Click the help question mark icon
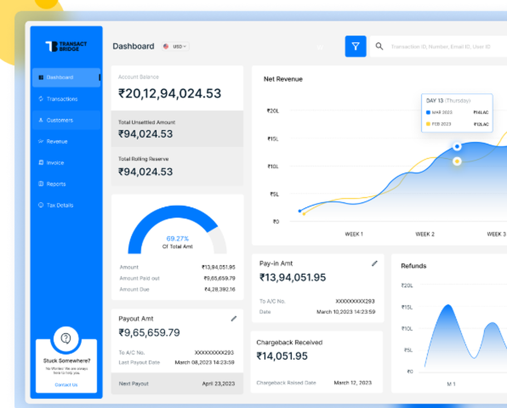The width and height of the screenshot is (507, 408). point(66,339)
